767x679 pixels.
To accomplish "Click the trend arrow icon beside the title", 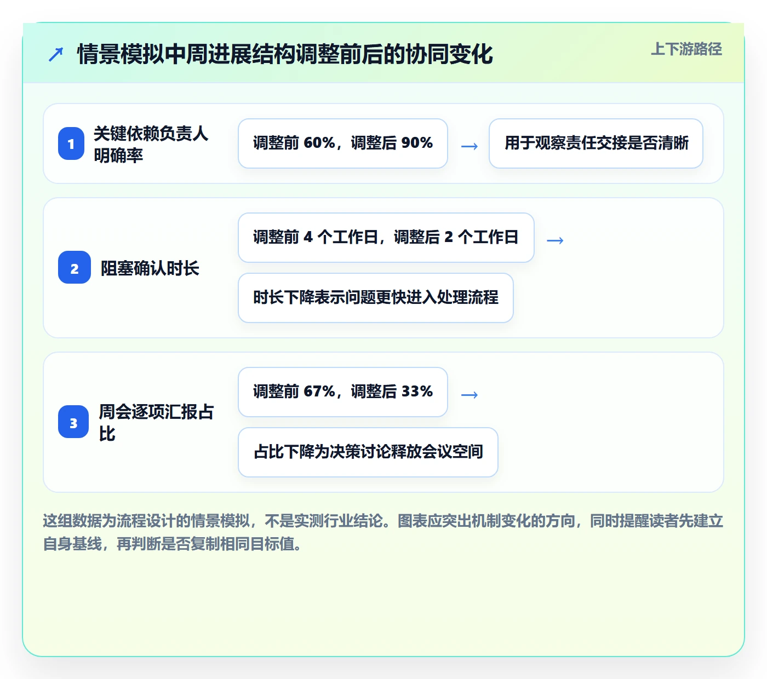I will (x=56, y=55).
